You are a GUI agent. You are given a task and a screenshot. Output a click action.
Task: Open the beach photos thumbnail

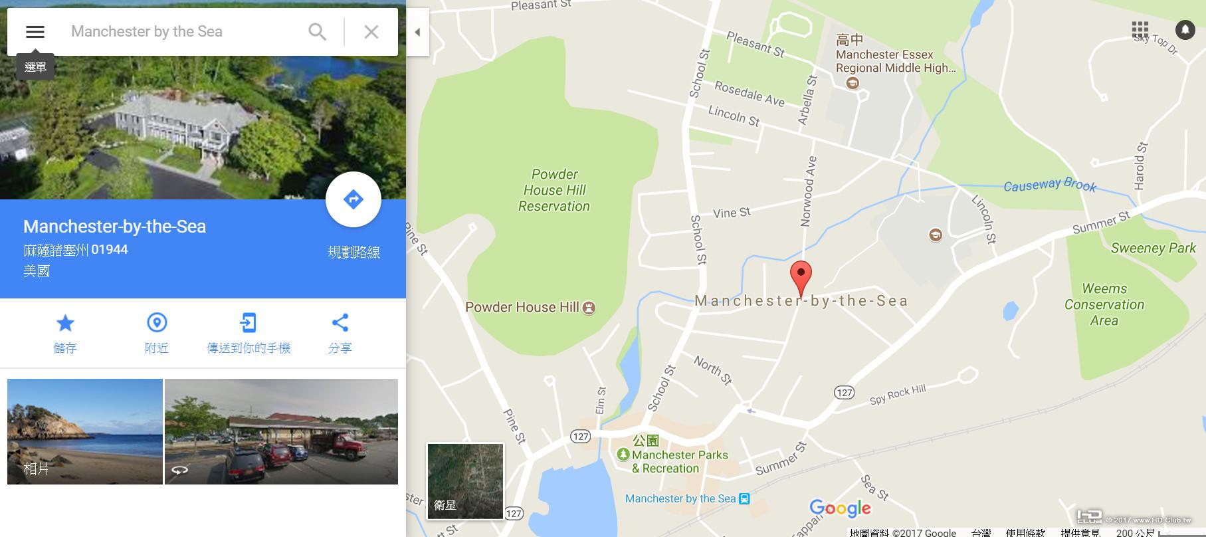[85, 431]
